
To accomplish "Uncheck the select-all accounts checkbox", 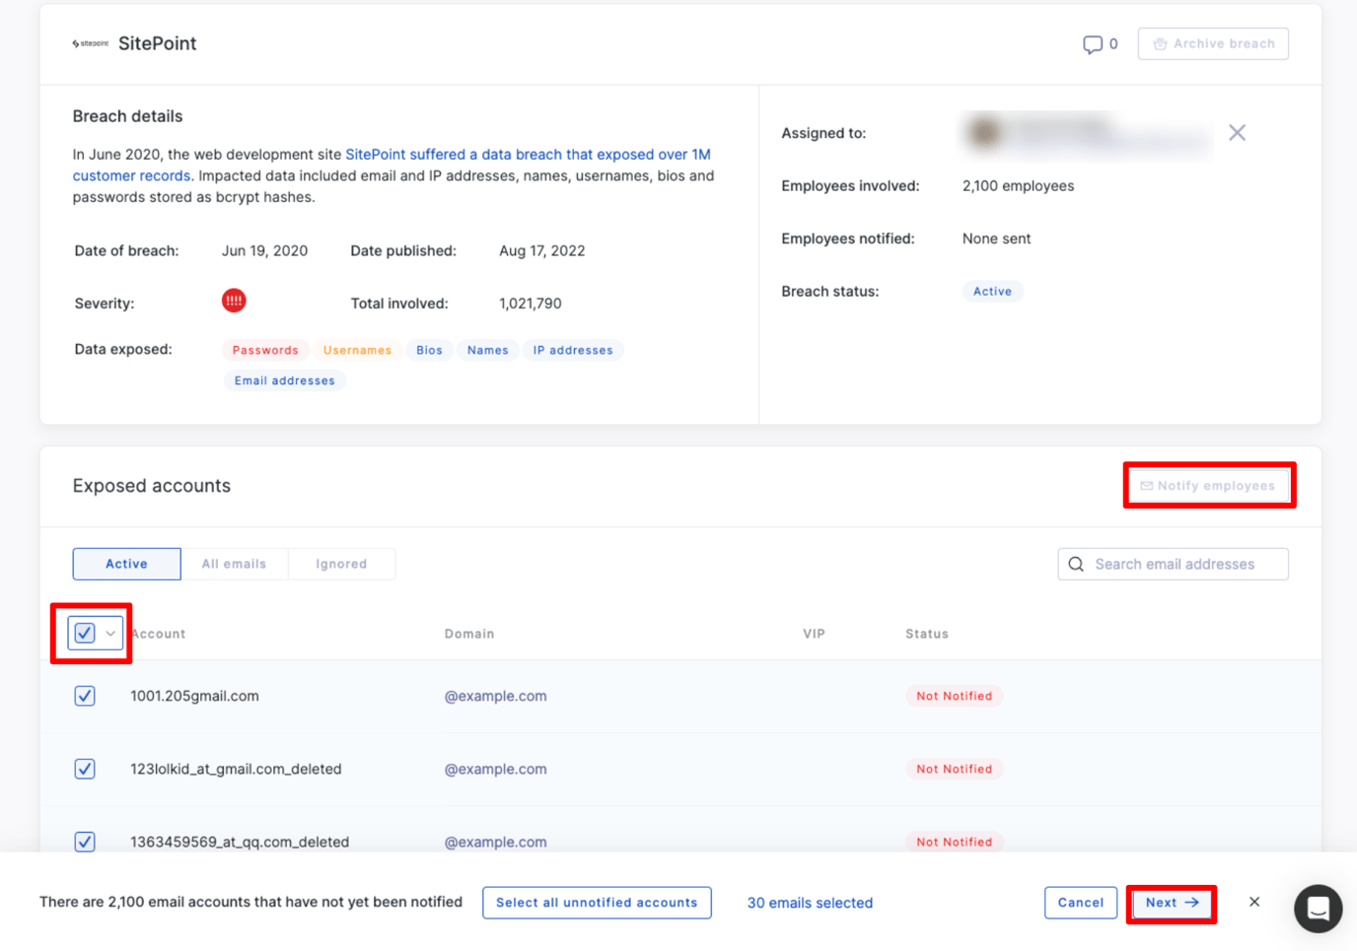I will 84,633.
